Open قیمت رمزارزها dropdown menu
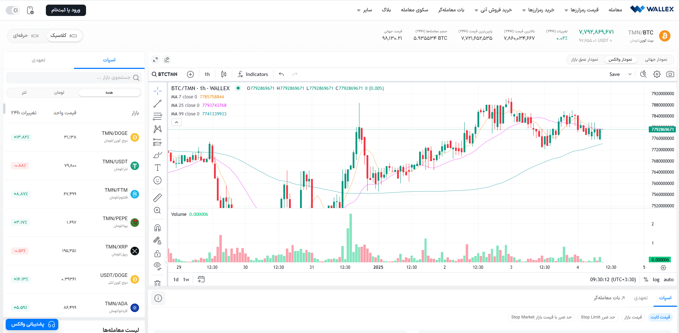 pos(582,10)
